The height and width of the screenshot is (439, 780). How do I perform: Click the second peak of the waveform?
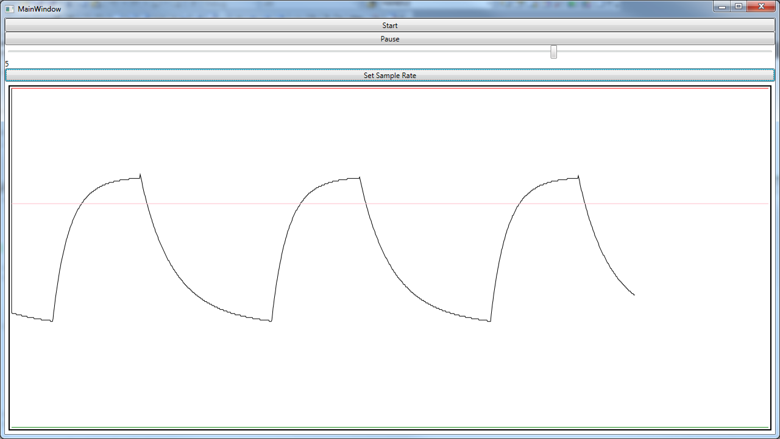tap(360, 177)
